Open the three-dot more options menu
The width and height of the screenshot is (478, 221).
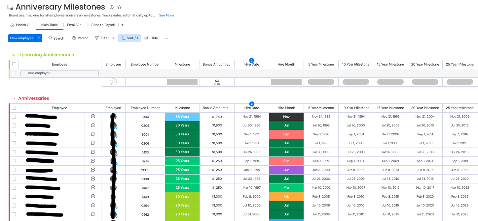point(166,38)
